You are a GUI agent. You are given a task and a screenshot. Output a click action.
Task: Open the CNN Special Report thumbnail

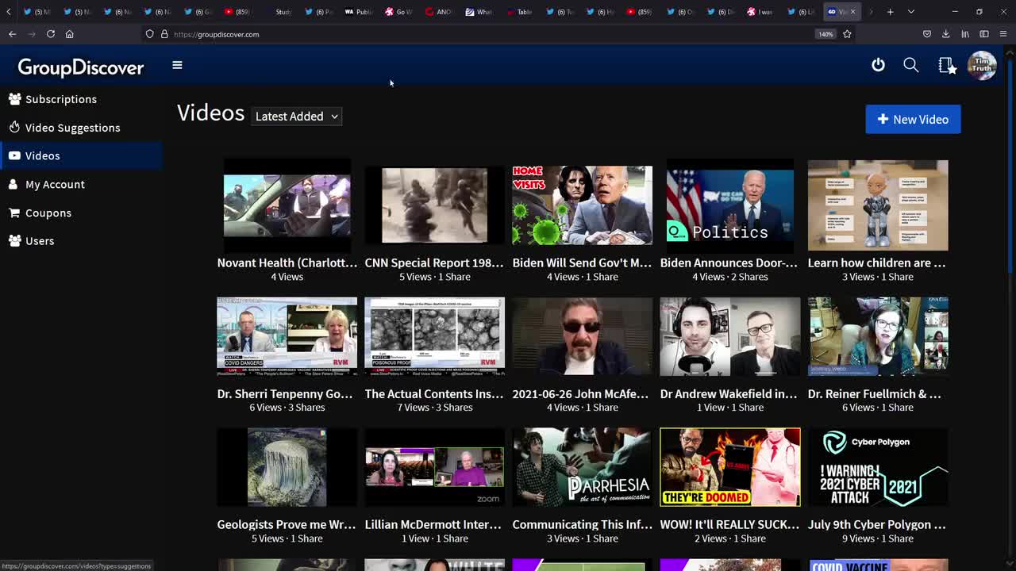point(434,205)
